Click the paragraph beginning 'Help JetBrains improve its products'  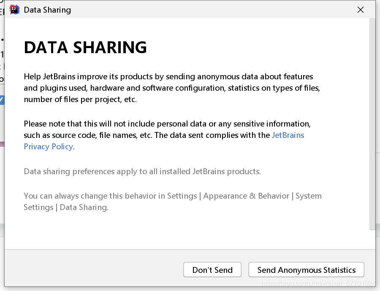coord(172,88)
